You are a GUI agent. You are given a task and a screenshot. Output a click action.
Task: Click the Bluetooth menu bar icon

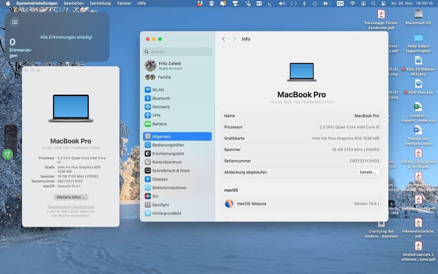point(304,4)
